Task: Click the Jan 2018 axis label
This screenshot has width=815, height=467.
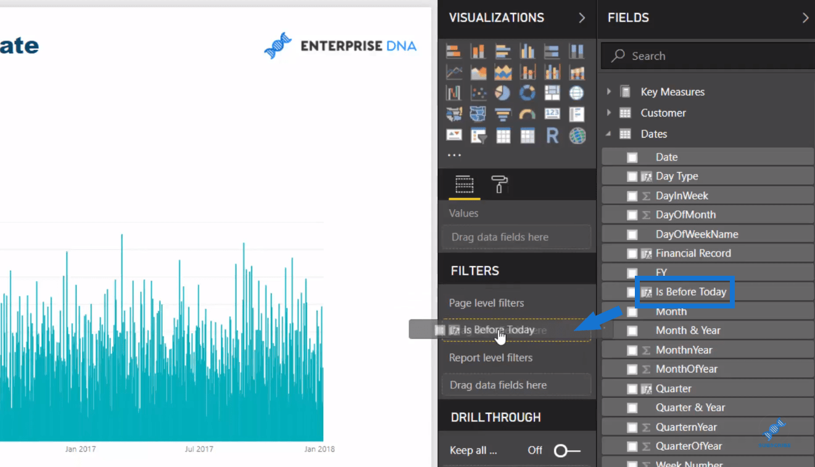Action: pyautogui.click(x=320, y=449)
